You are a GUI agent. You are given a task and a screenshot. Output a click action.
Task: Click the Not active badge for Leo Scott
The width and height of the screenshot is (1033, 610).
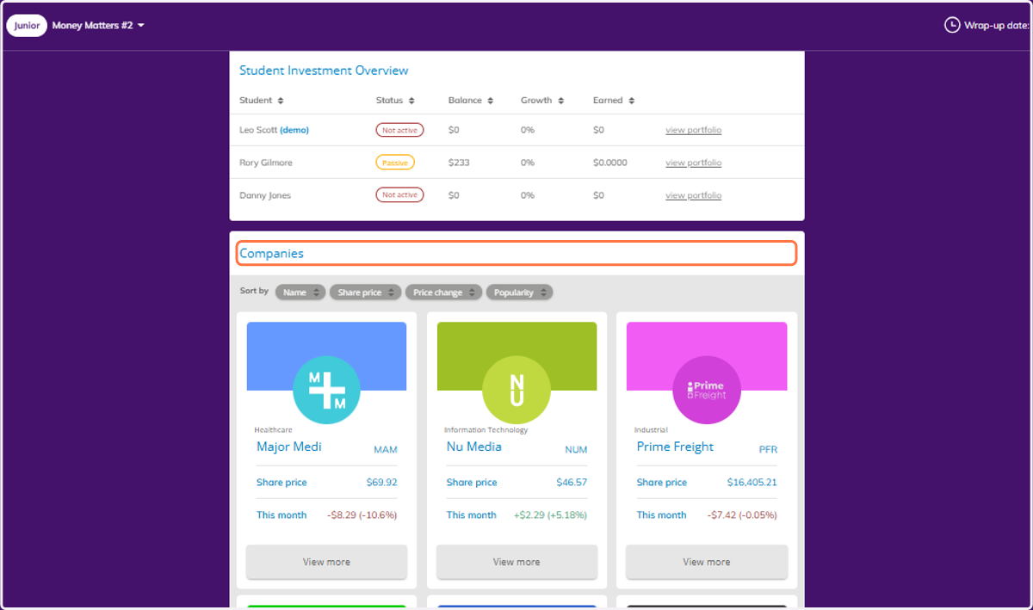[399, 130]
